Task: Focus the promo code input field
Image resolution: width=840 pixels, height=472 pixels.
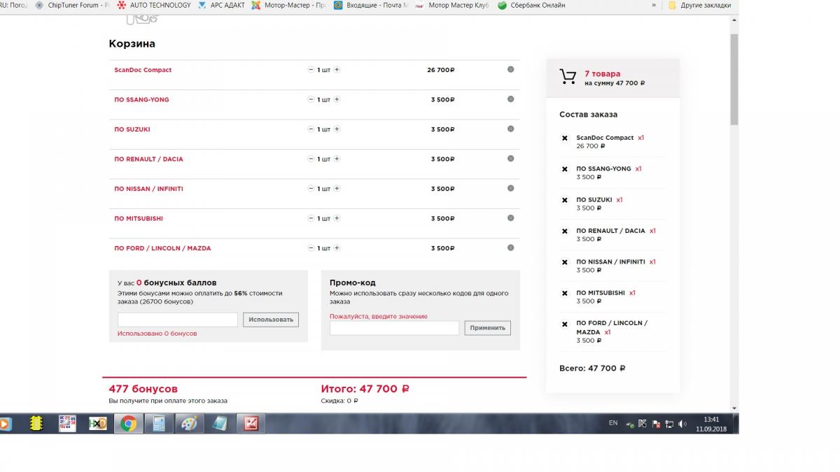Action: [394, 328]
